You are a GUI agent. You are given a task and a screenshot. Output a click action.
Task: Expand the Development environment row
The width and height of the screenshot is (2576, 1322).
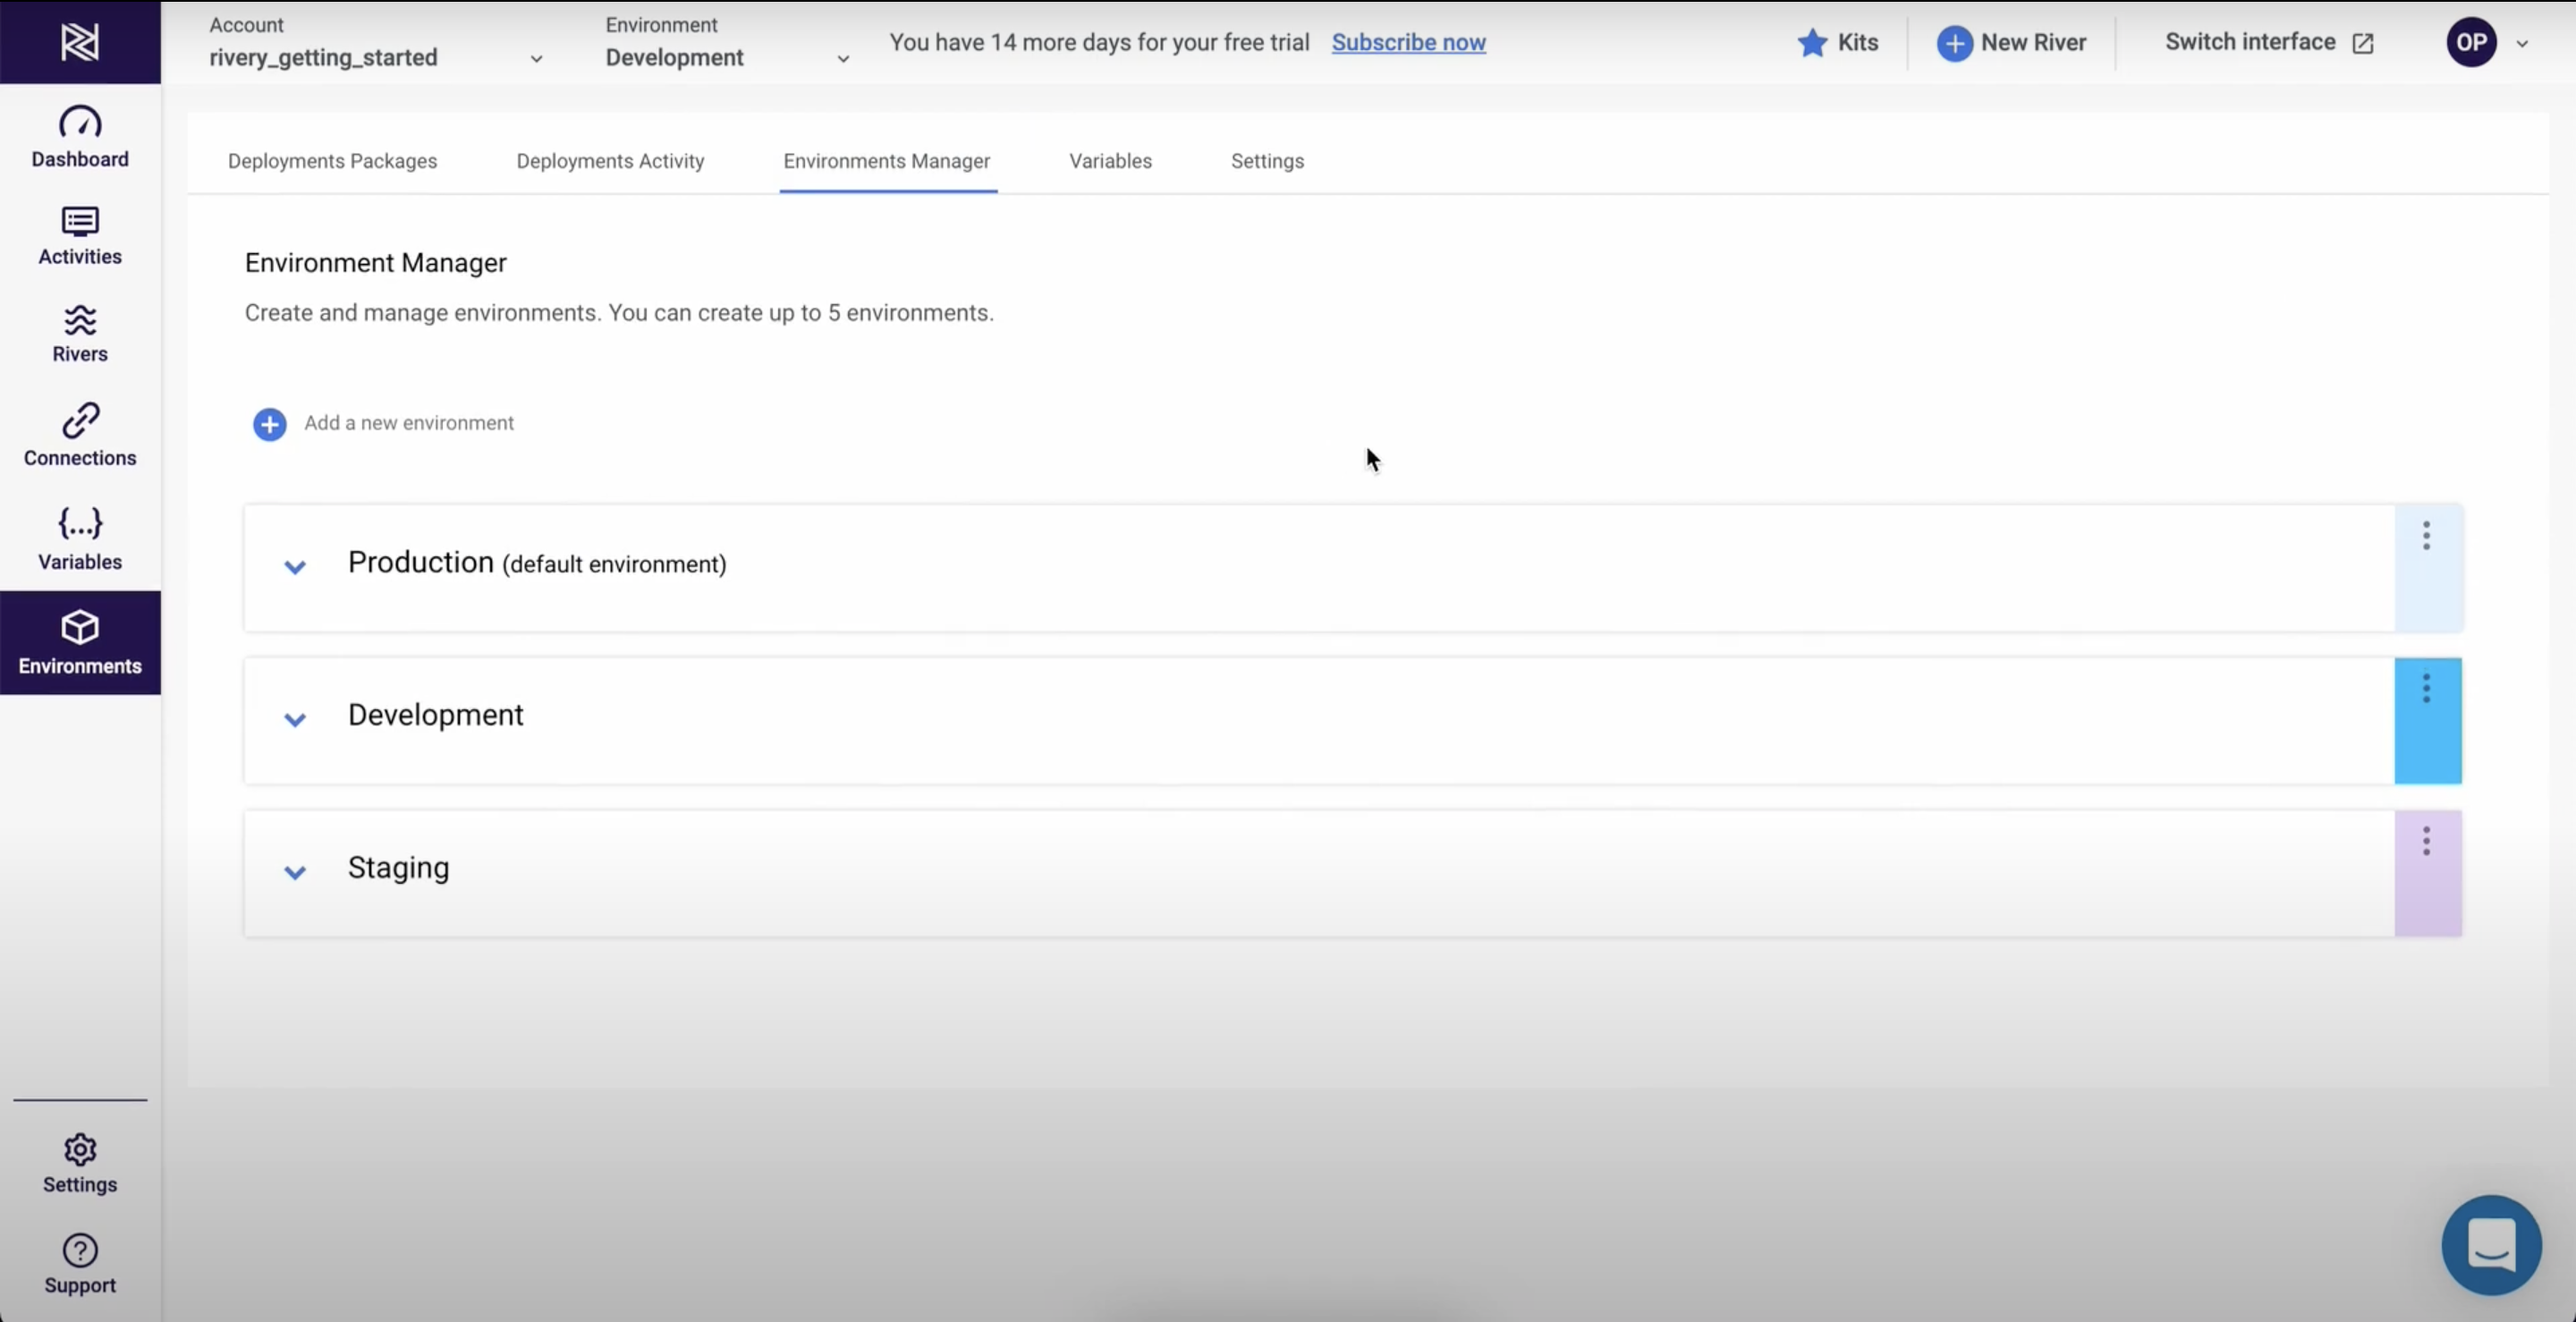pyautogui.click(x=295, y=719)
